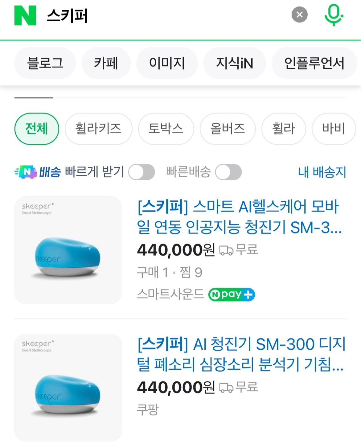Filter results by 토박스
361x444 pixels.
(166, 129)
